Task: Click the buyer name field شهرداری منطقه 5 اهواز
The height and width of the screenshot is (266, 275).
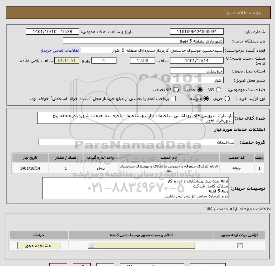Action: [143, 41]
